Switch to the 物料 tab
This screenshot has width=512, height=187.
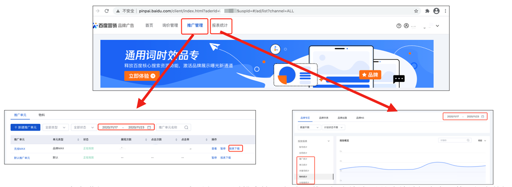[41, 115]
